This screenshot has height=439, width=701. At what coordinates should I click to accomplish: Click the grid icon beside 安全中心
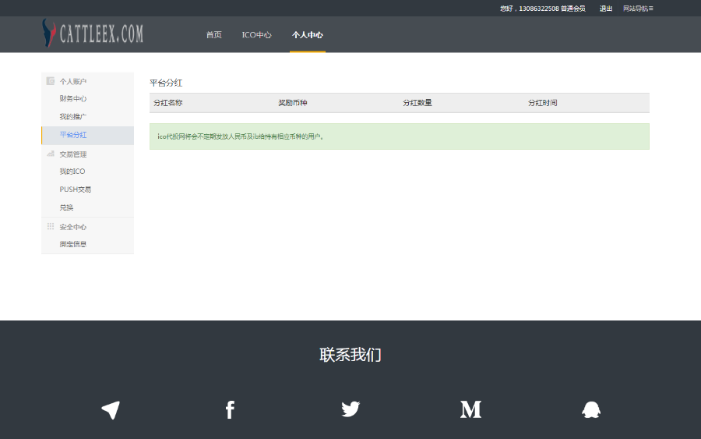pyautogui.click(x=51, y=226)
